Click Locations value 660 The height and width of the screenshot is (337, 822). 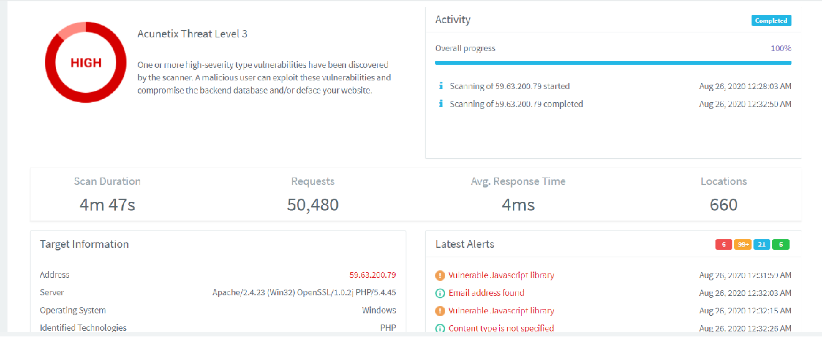pyautogui.click(x=724, y=204)
